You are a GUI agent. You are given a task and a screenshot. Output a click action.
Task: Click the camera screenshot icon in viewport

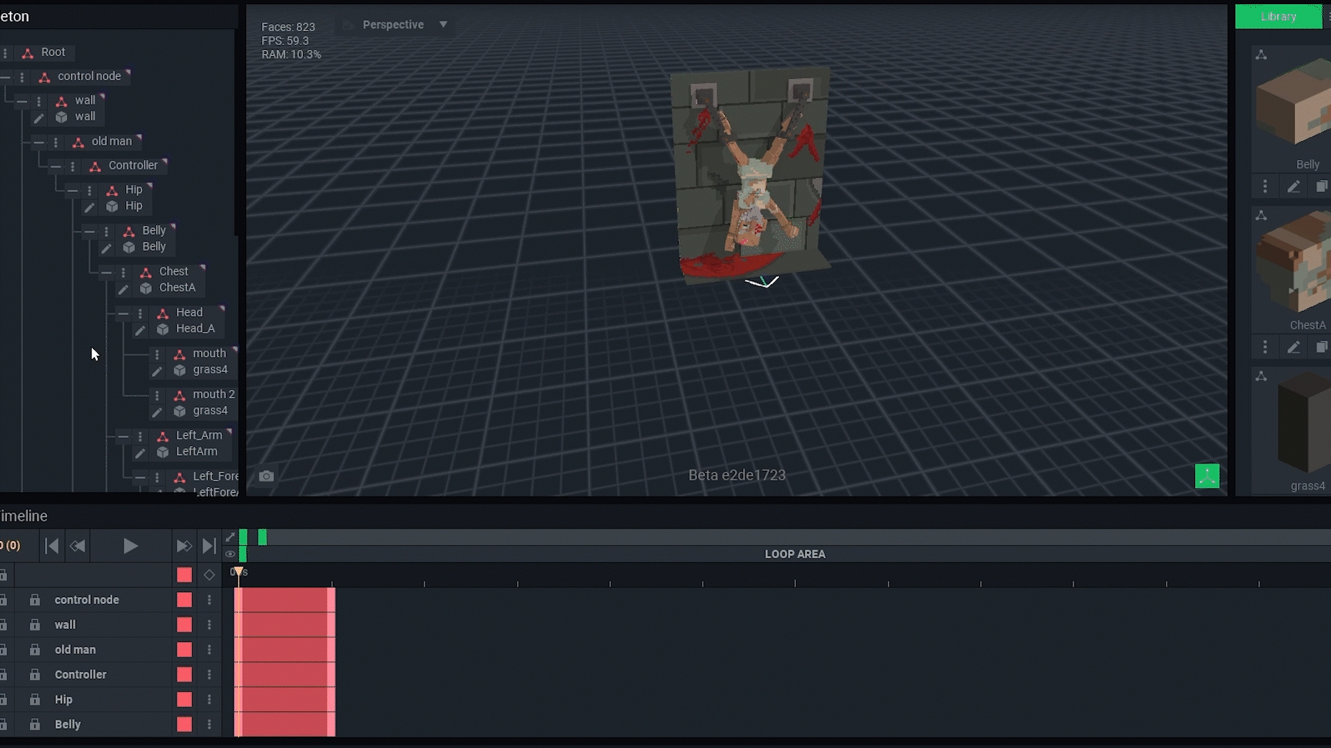[x=266, y=476]
